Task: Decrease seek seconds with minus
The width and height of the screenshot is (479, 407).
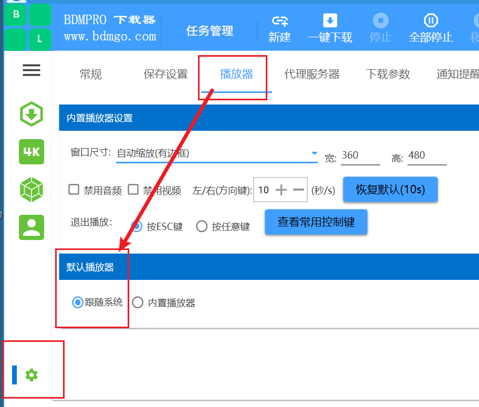Action: [x=298, y=190]
